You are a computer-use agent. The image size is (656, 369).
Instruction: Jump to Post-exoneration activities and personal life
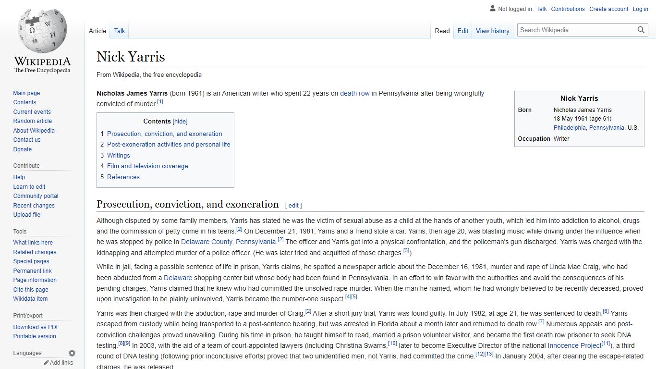(x=169, y=145)
